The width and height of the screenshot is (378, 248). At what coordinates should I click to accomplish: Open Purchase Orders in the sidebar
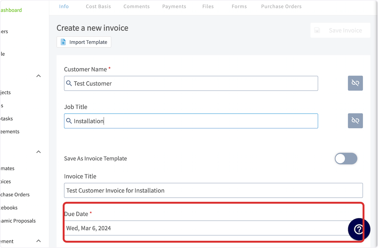[x=15, y=195]
